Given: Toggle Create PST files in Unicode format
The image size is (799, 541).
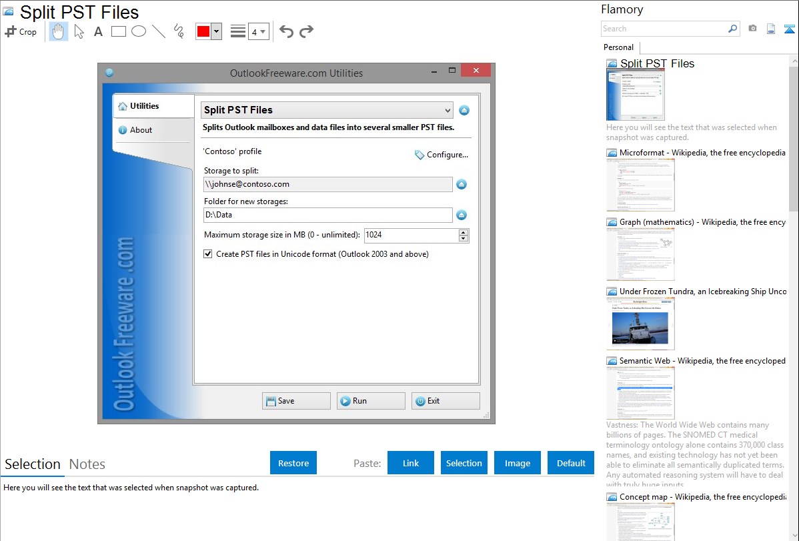Looking at the screenshot, I should pyautogui.click(x=208, y=254).
